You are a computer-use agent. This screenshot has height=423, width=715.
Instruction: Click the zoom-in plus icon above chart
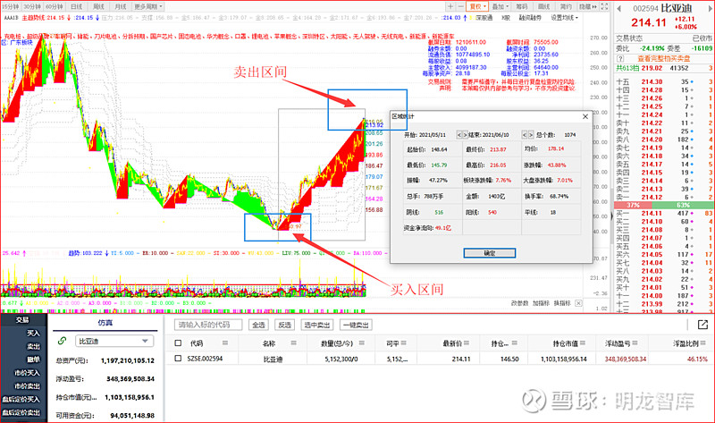(450, 6)
